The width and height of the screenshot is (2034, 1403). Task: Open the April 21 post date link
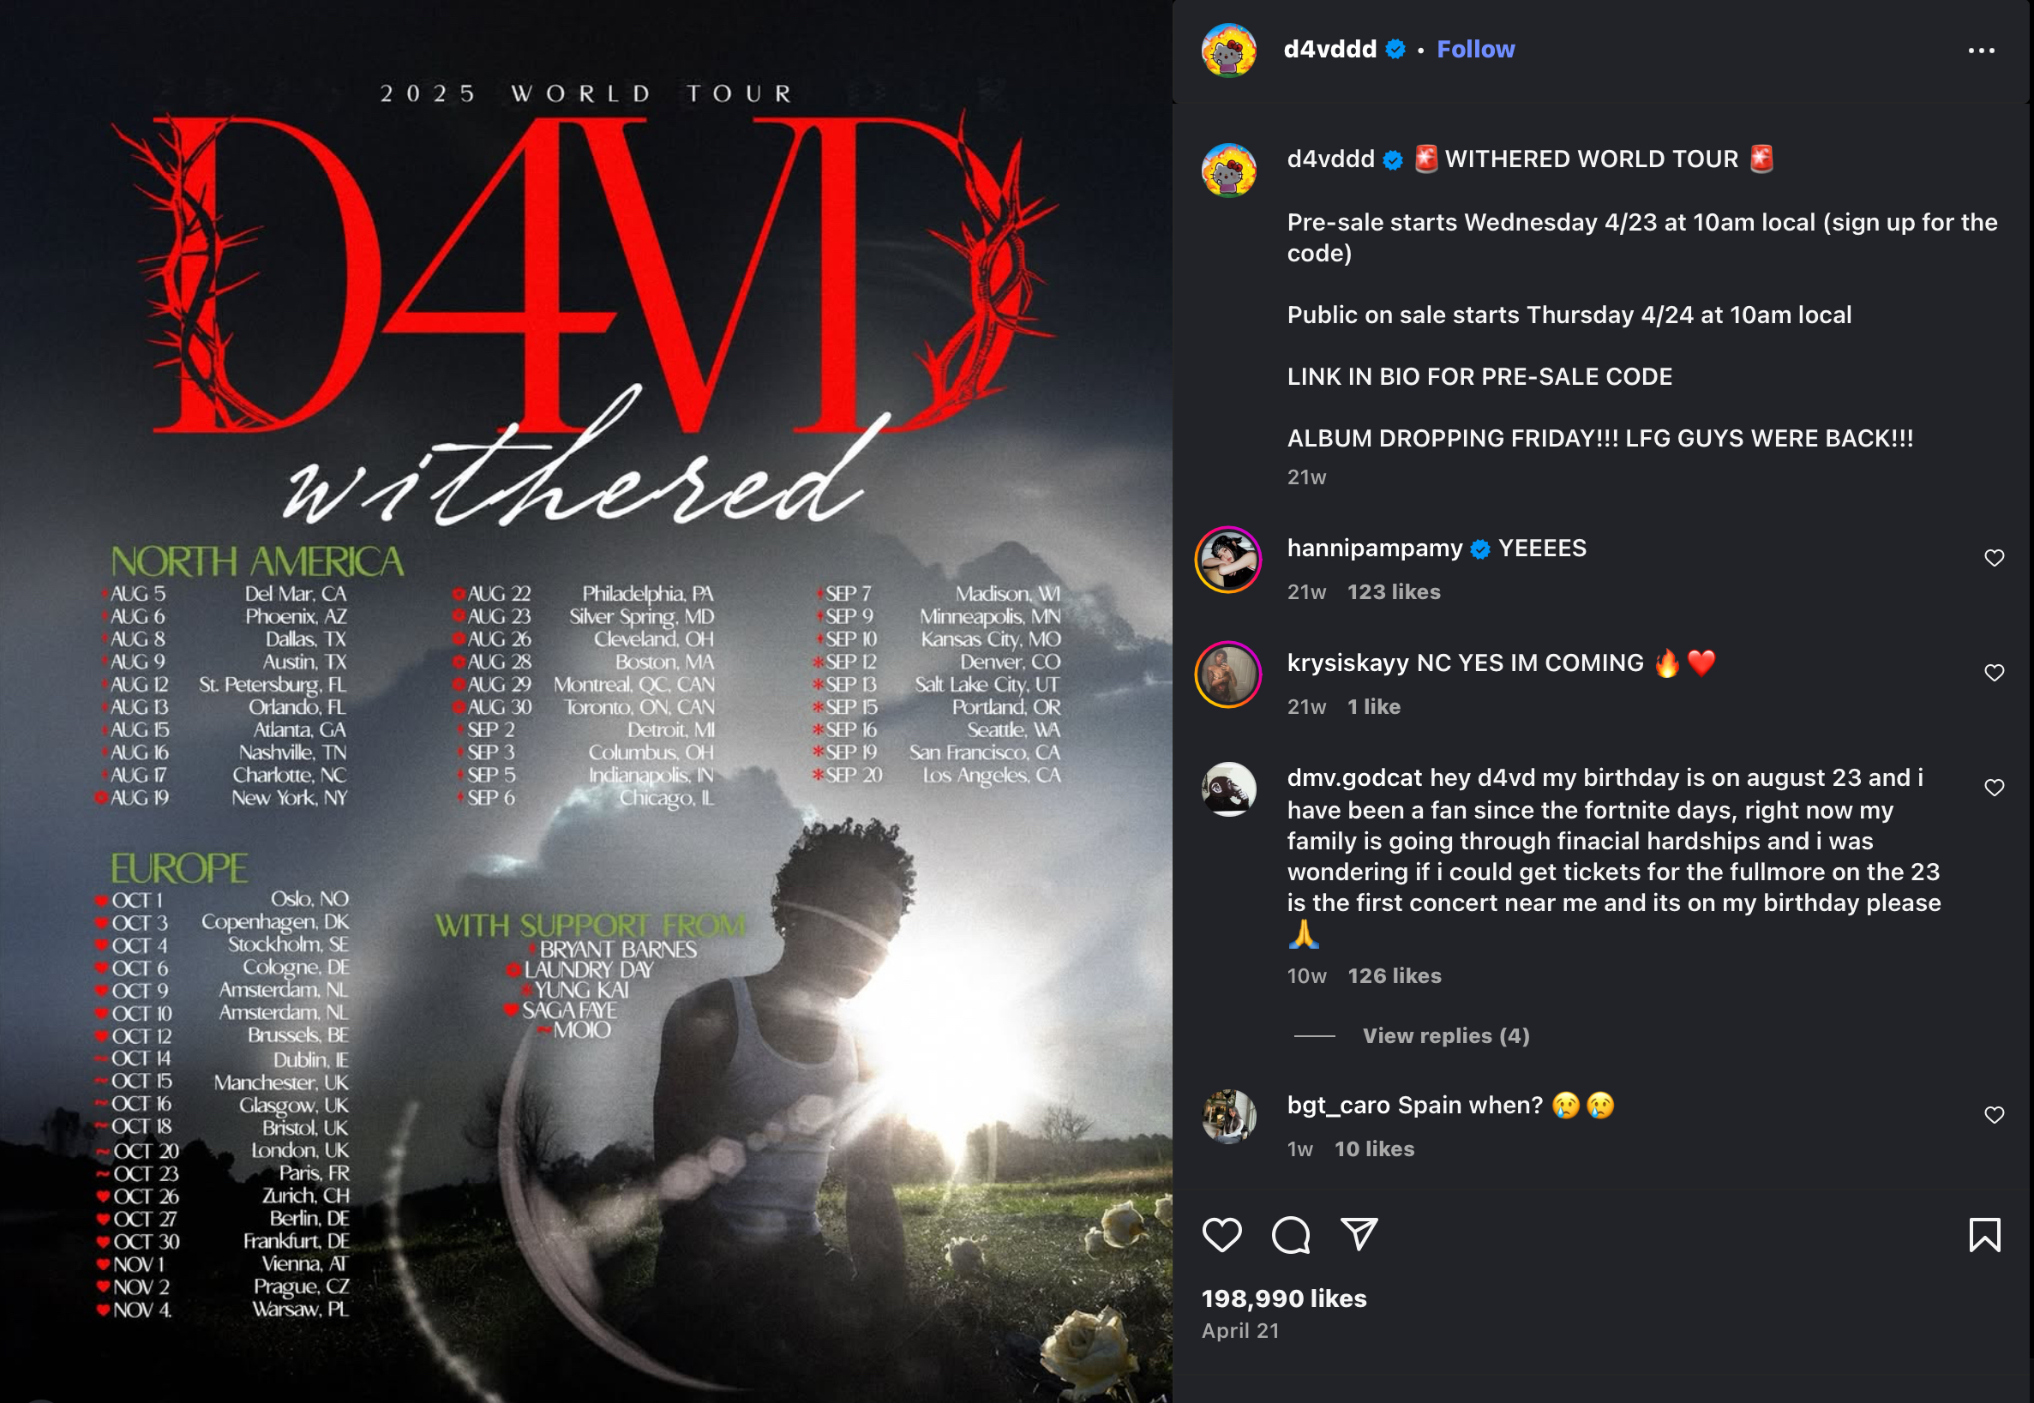1240,1331
